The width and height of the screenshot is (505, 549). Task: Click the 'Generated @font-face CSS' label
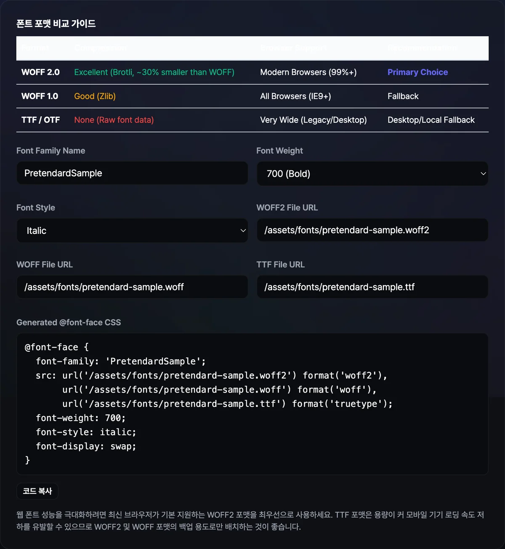[69, 322]
